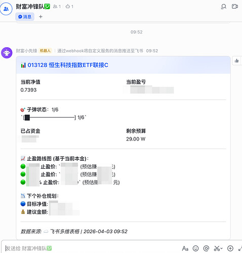This screenshot has width=242, height=253.
Task: Click the group members count icon
Action: (x=57, y=7)
